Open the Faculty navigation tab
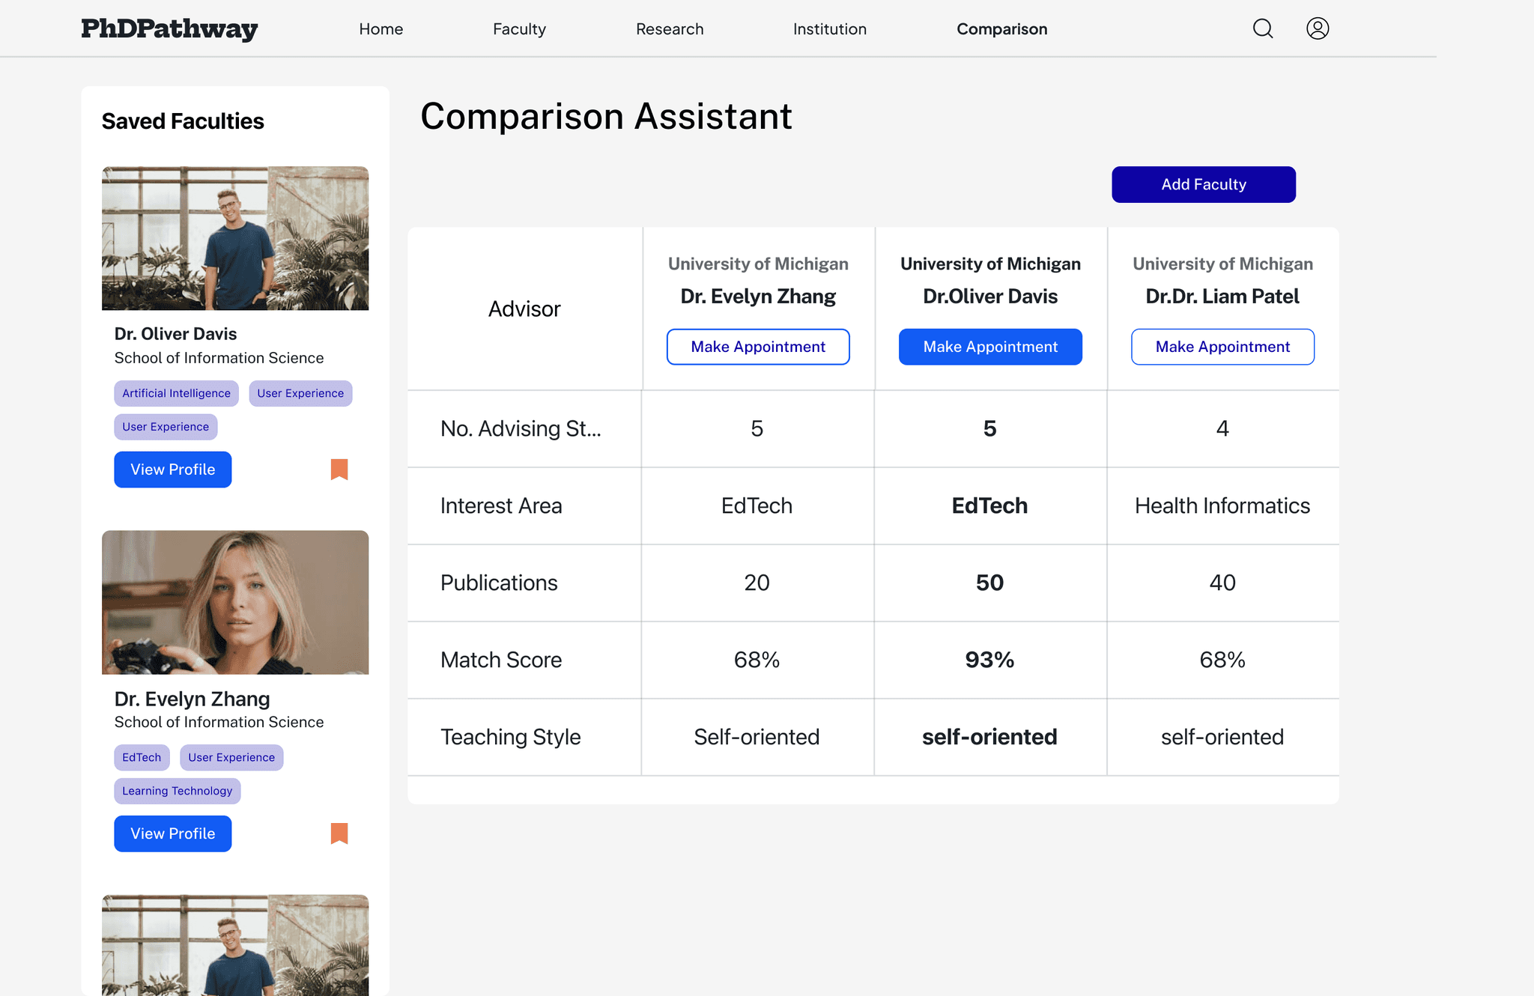This screenshot has height=996, width=1534. [x=519, y=29]
